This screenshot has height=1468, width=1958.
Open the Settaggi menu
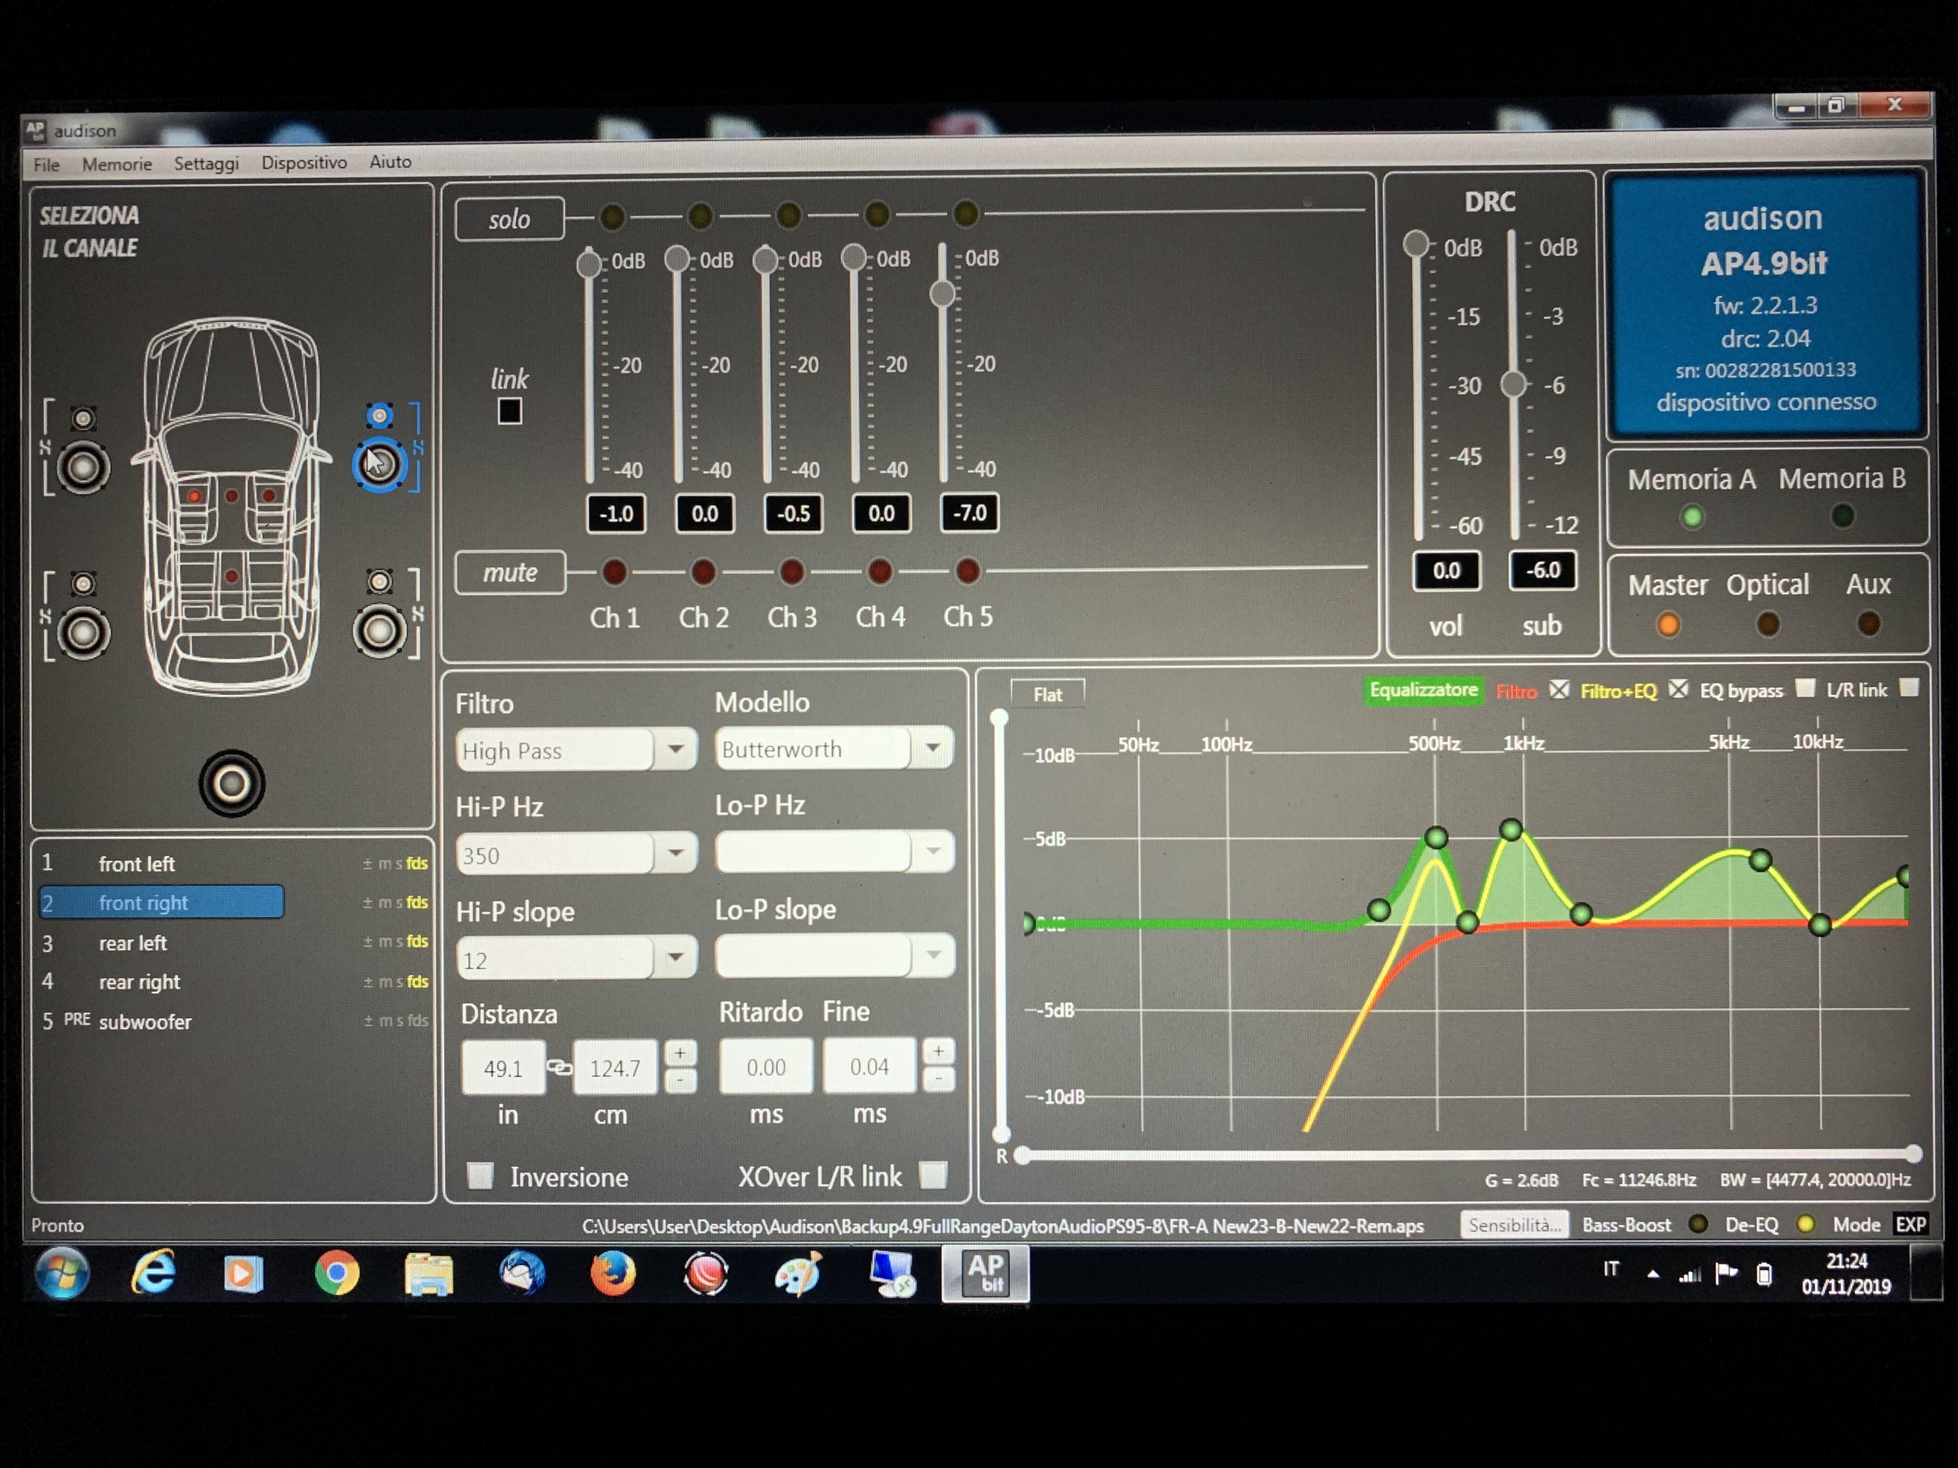pyautogui.click(x=206, y=164)
